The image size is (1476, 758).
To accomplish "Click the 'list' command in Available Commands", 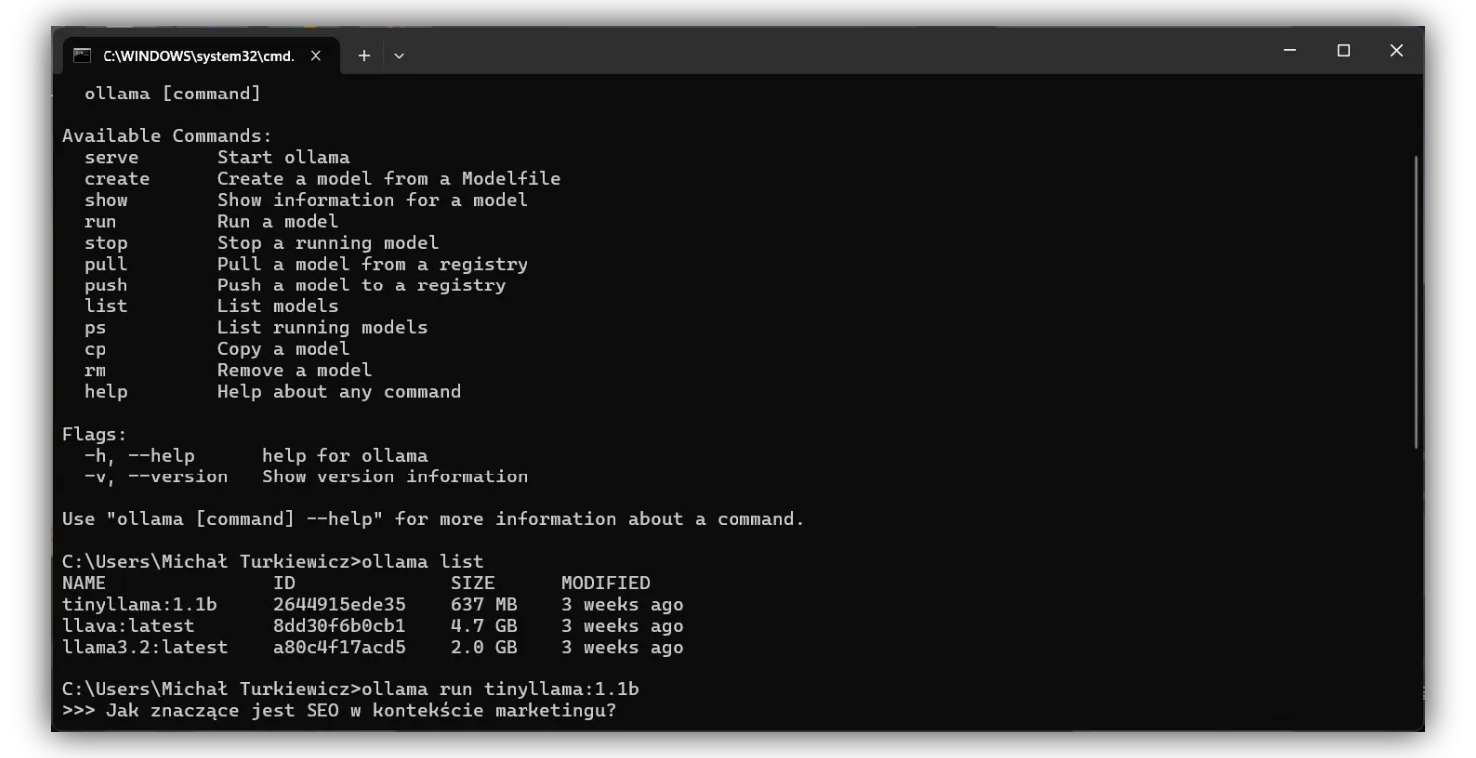I will tap(105, 306).
